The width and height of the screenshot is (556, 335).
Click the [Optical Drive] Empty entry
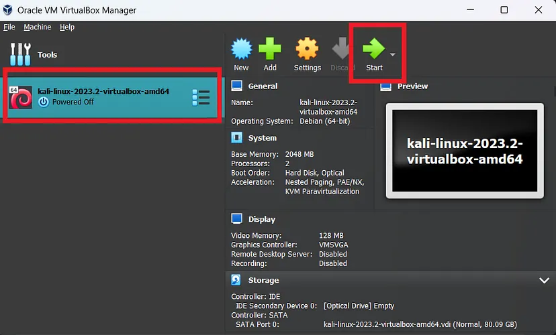(359, 306)
